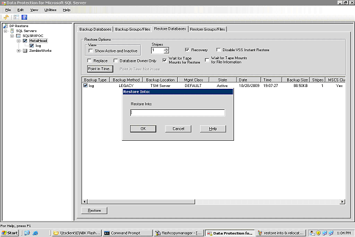Screen dimensions: 355x237
Task: Click the first network tray icon
Action: pos(324,233)
